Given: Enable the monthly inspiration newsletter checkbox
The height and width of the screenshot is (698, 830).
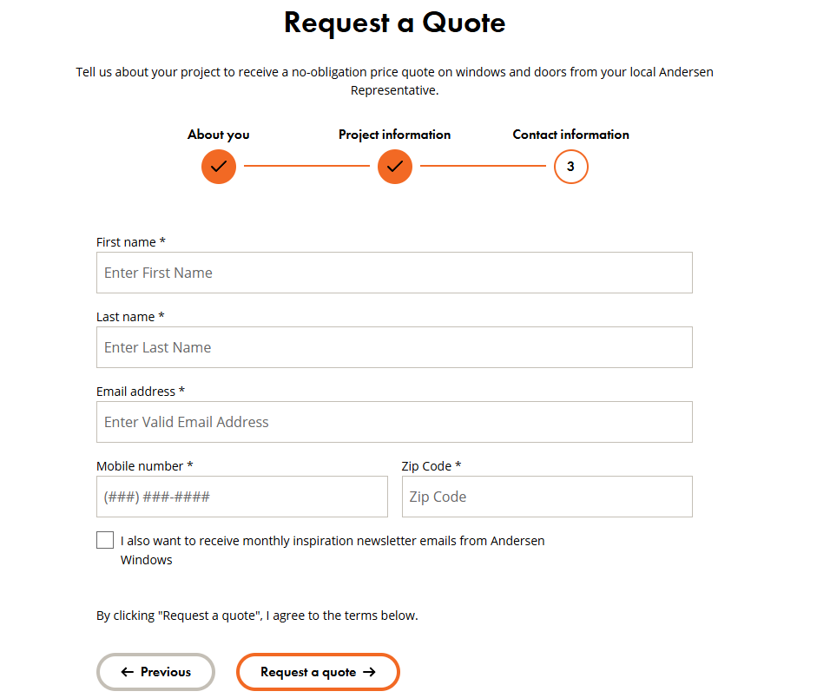Looking at the screenshot, I should click(104, 539).
